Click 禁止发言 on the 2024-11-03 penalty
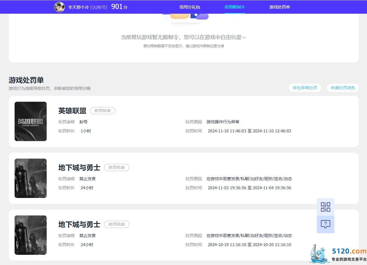This screenshot has height=265, width=367. click(x=88, y=179)
